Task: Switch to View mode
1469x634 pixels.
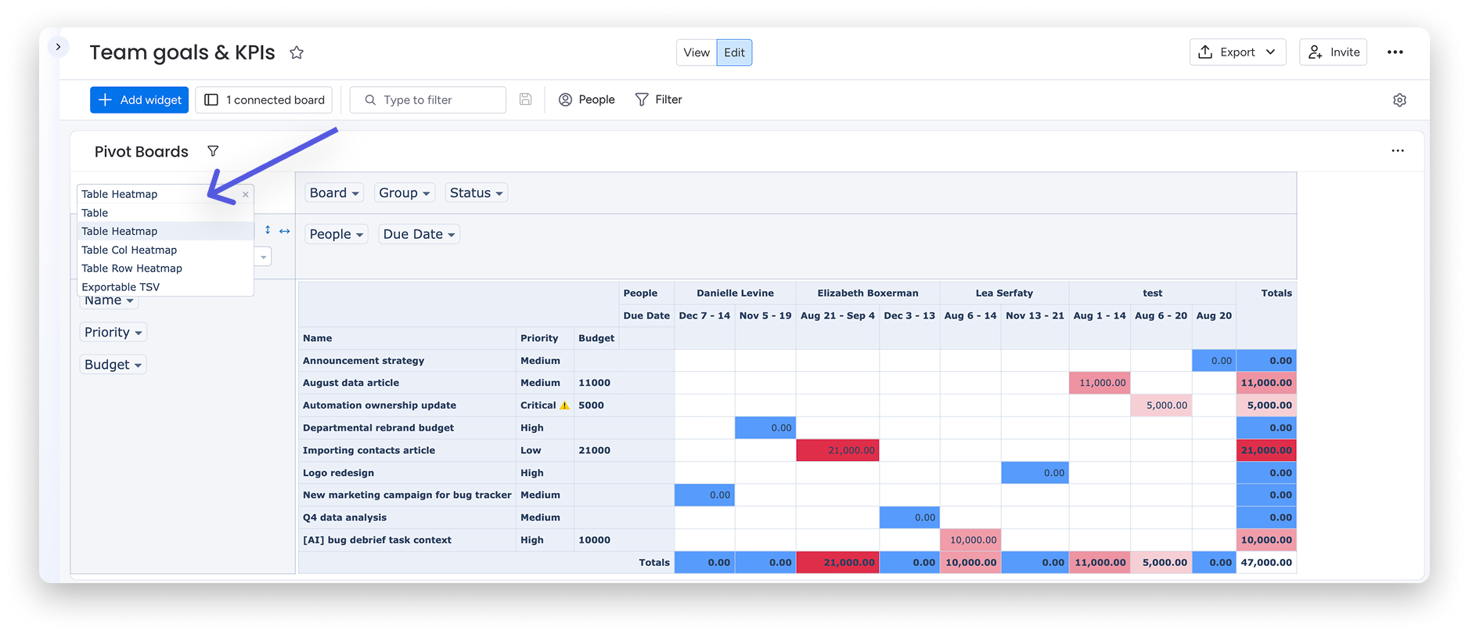Action: [x=696, y=52]
